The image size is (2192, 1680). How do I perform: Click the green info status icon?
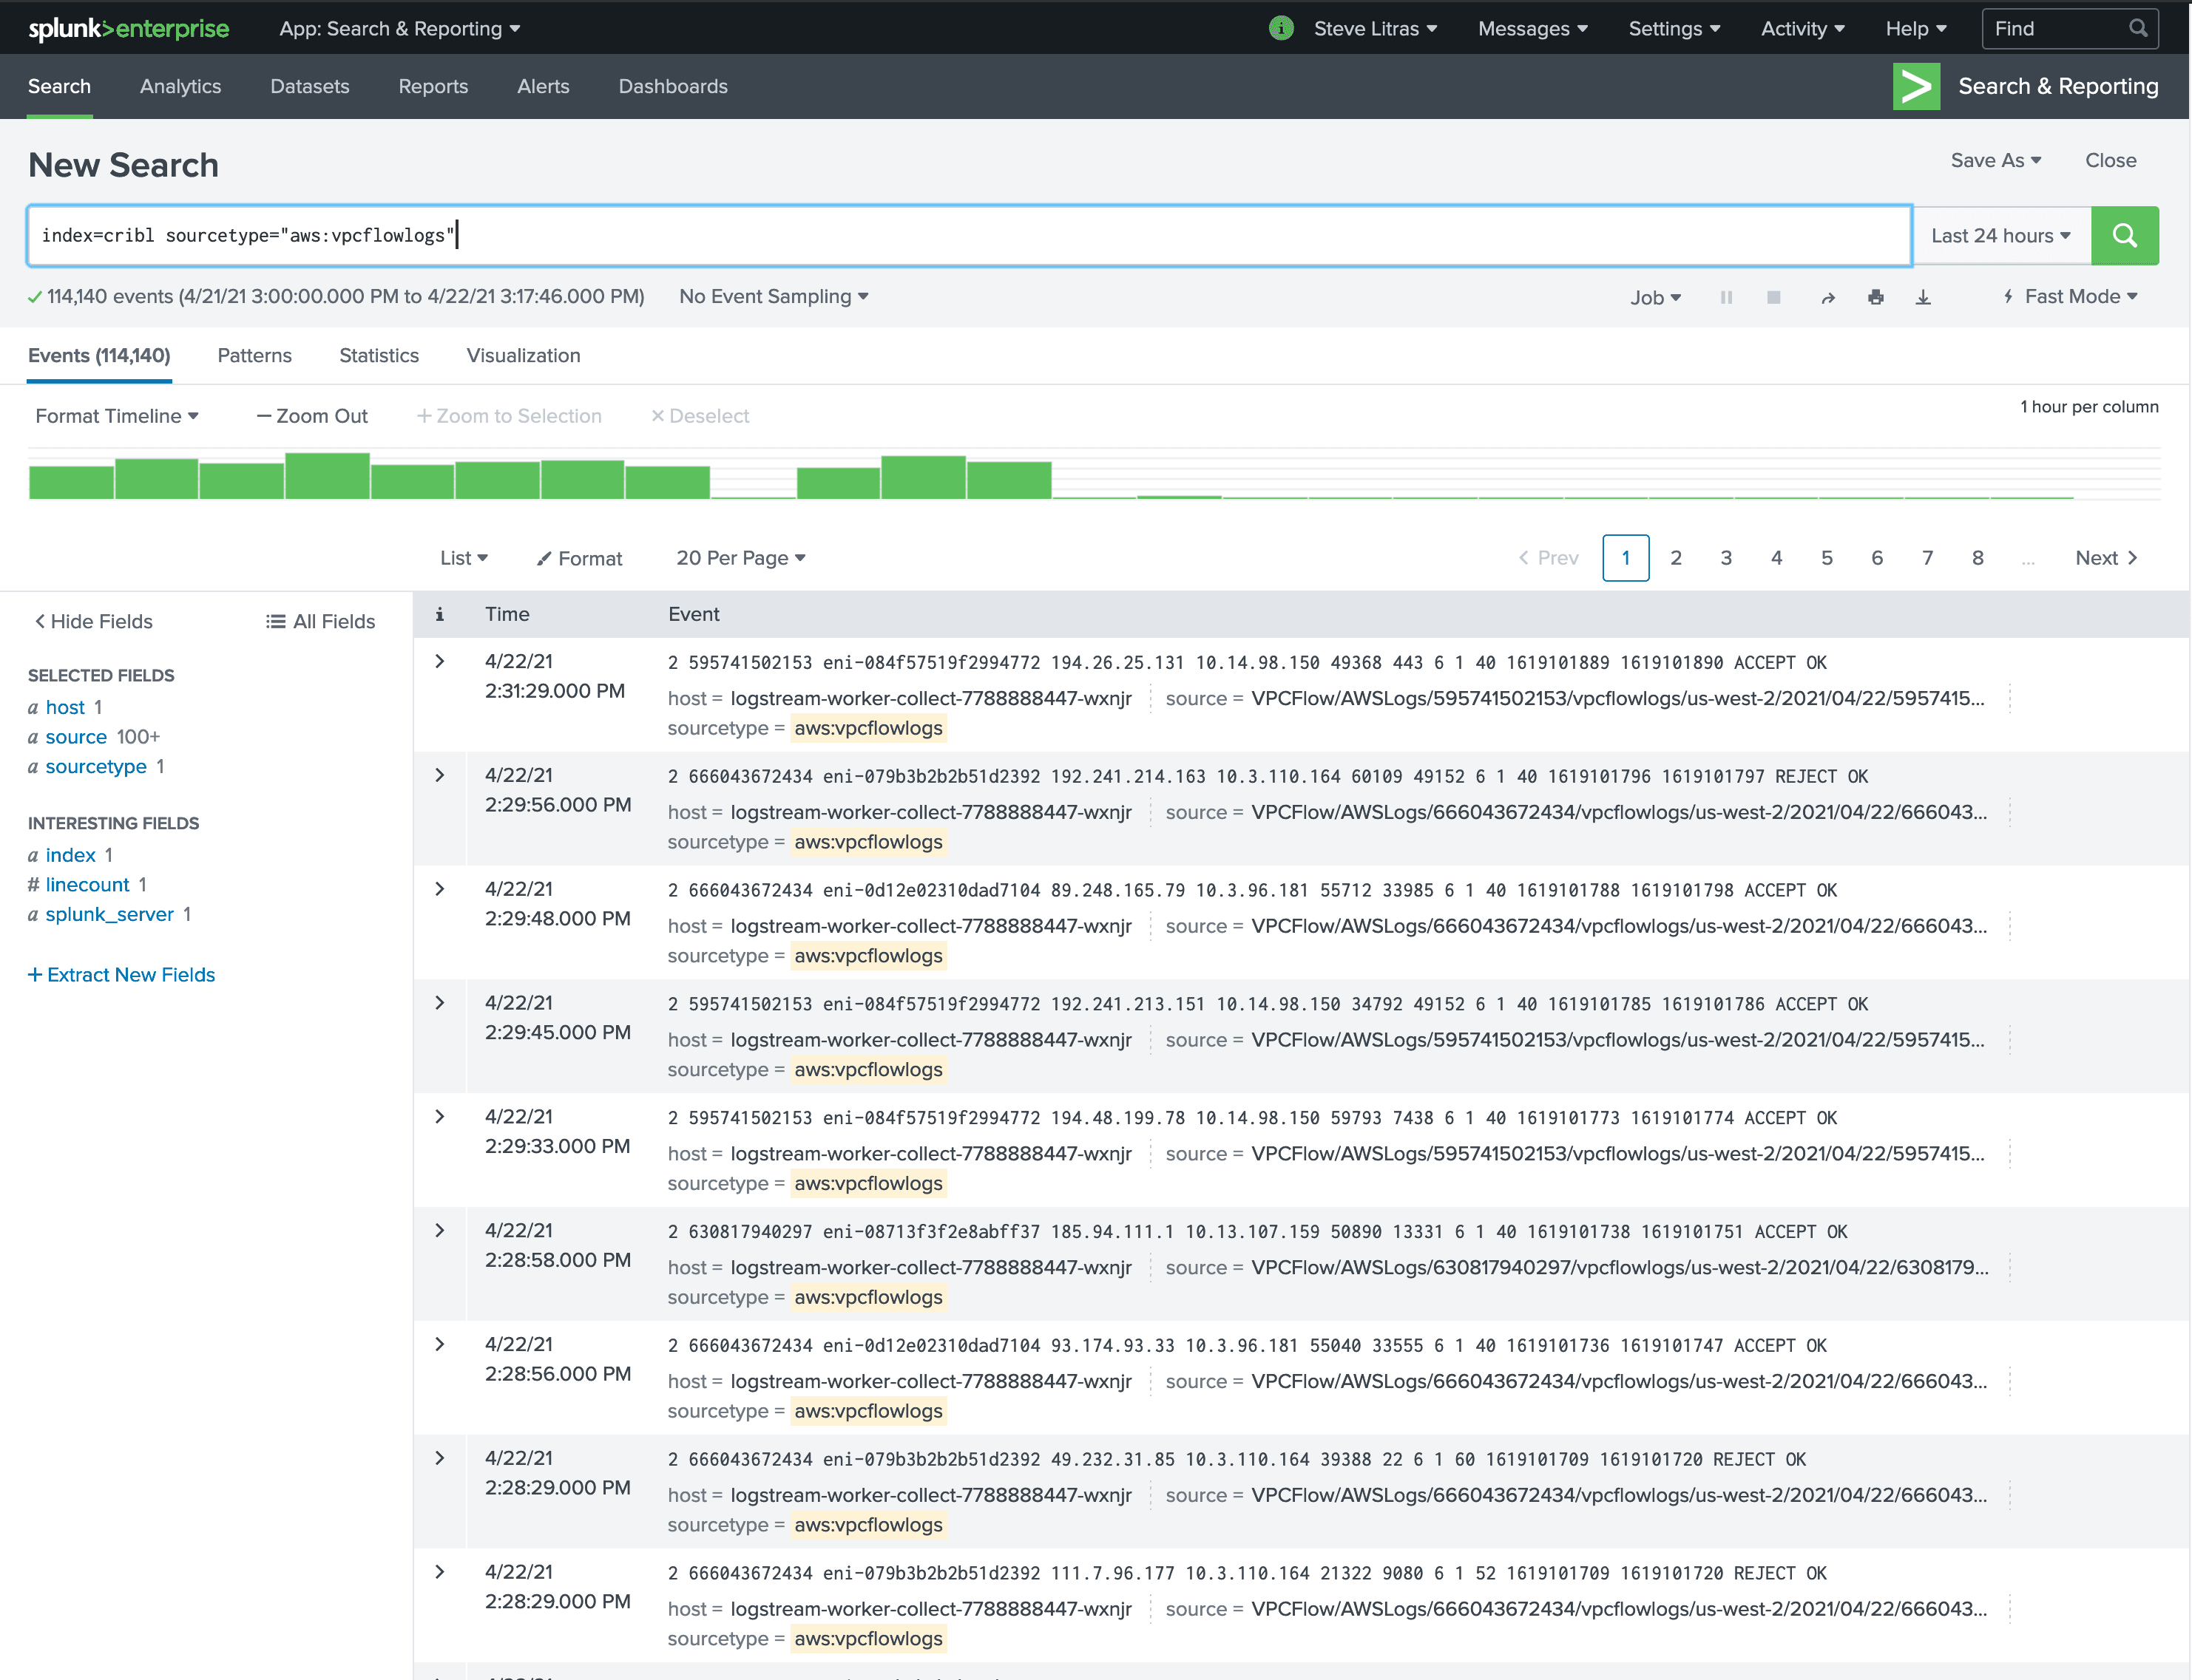(1281, 28)
